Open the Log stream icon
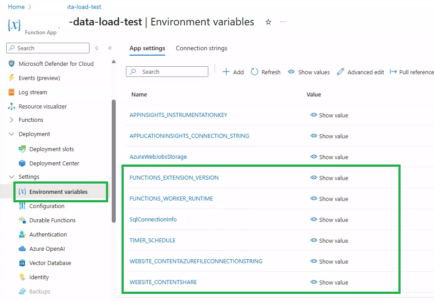Screen dimensions: 434x301 (x=12, y=92)
